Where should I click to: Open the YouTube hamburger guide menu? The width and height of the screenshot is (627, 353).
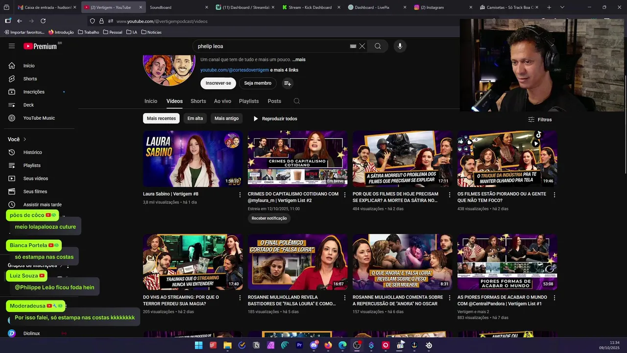12,46
